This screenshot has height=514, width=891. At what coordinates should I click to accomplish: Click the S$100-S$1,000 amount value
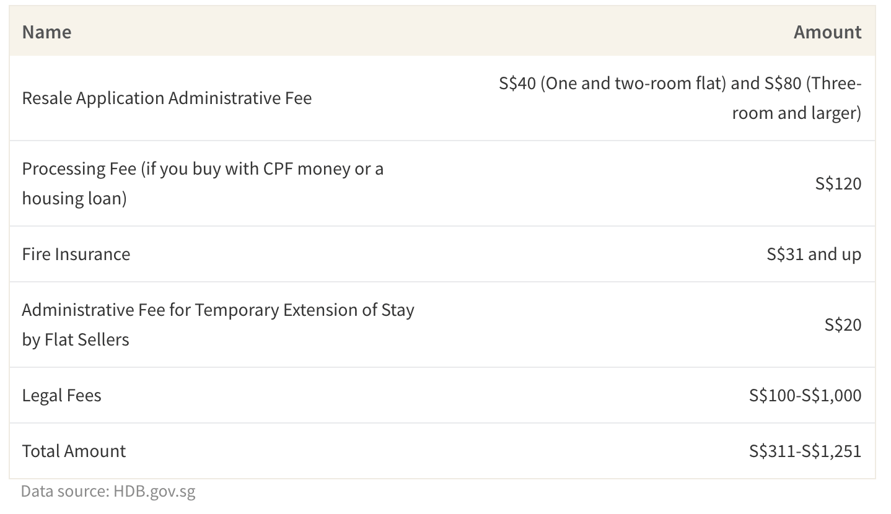coord(805,395)
